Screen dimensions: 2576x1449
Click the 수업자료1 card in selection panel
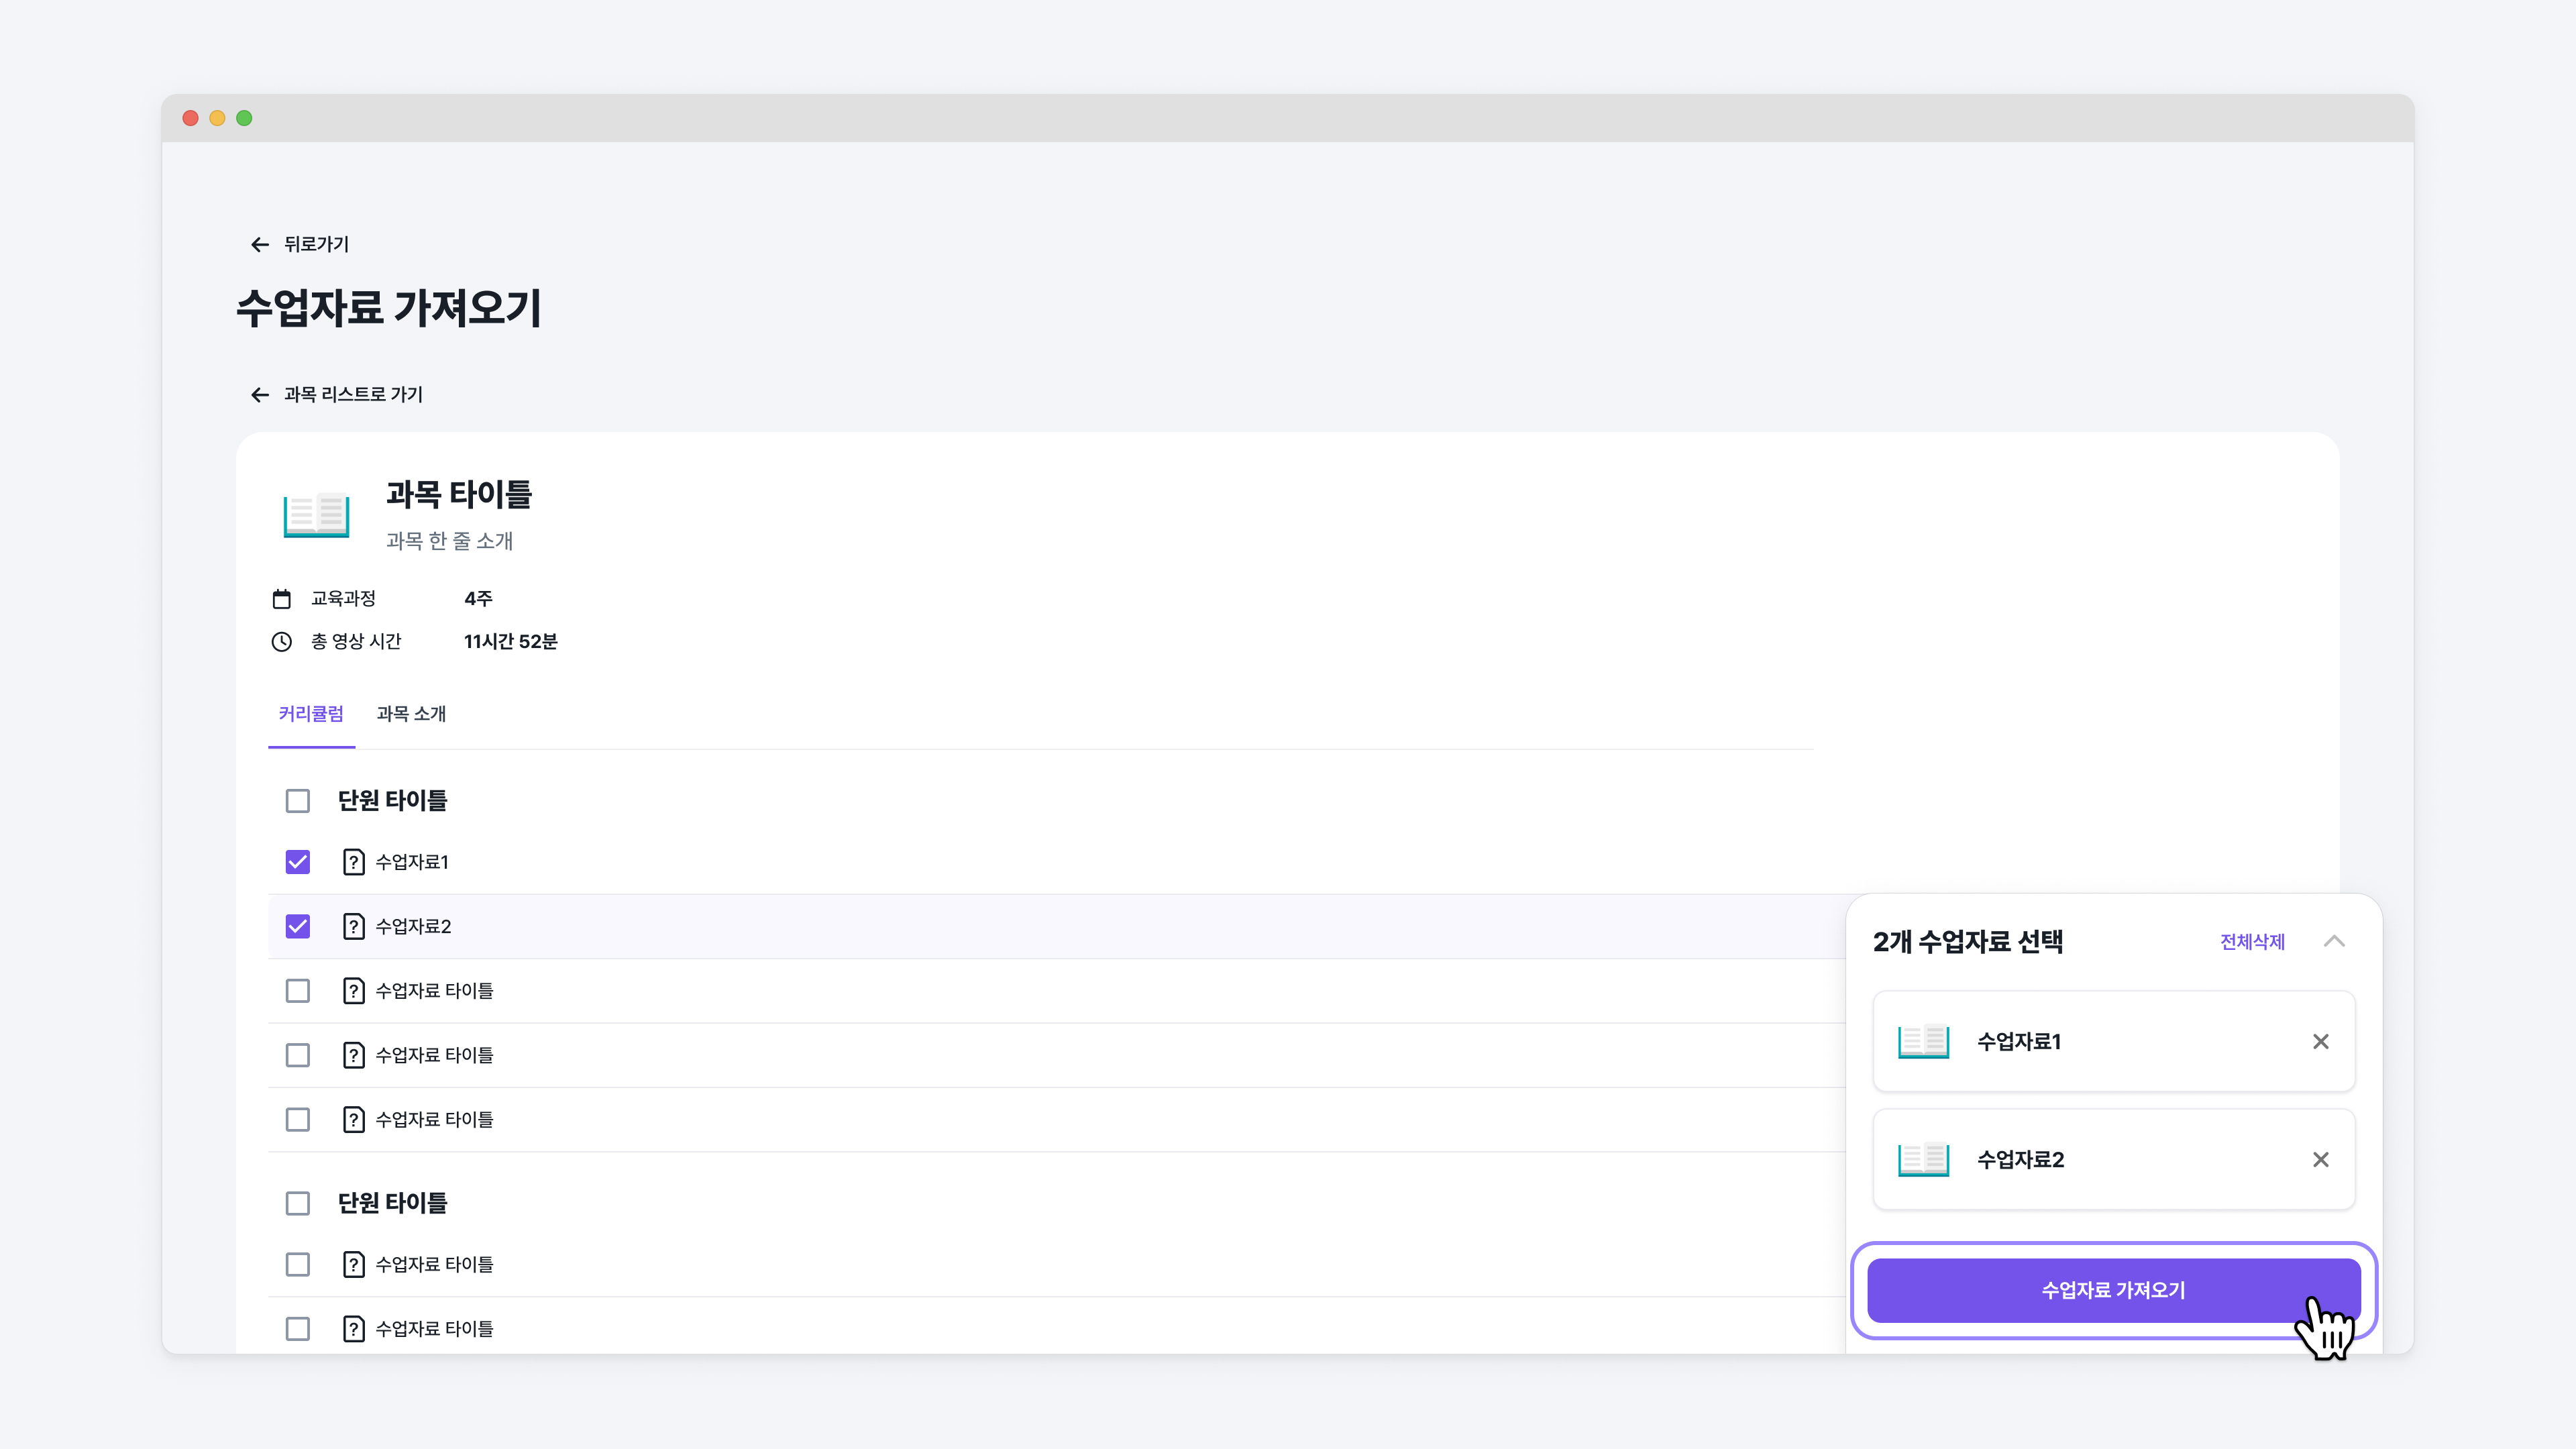click(x=2114, y=1041)
